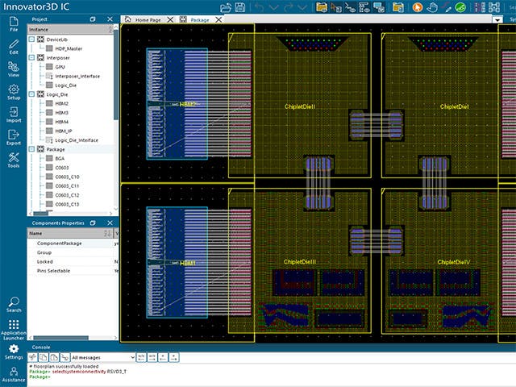Viewport: 516px width, 387px height.
Task: Close the Package tab
Action: coord(218,19)
